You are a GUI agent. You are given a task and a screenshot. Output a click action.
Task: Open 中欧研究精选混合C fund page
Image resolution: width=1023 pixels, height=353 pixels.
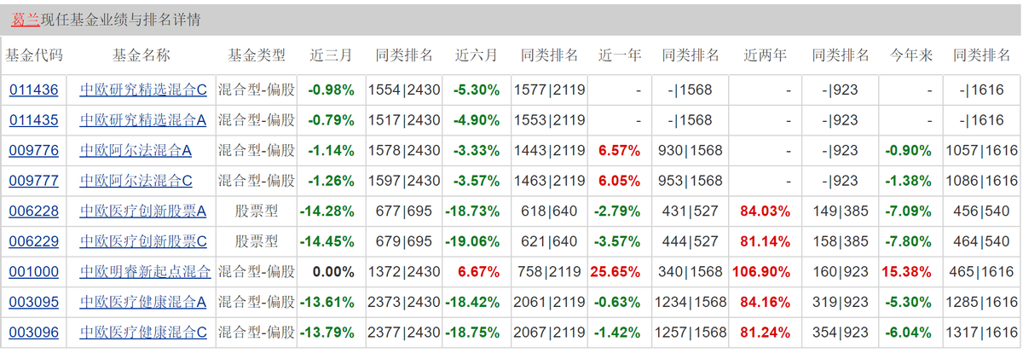(143, 90)
